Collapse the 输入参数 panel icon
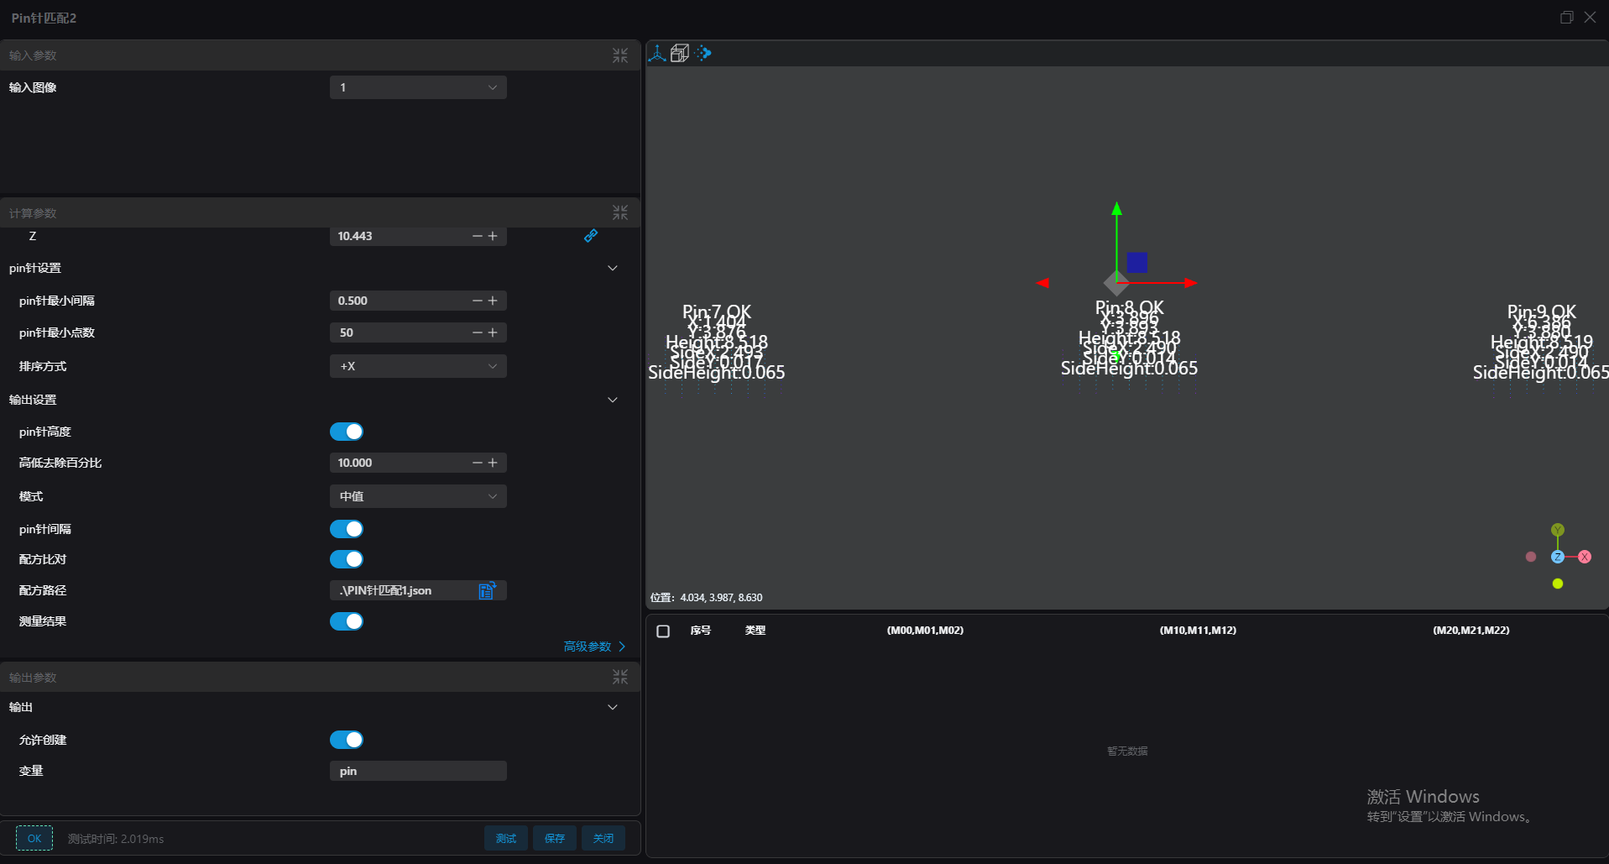This screenshot has width=1609, height=864. click(x=620, y=55)
